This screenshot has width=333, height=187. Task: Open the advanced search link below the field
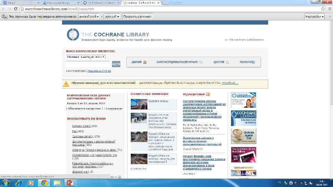pyautogui.click(x=99, y=71)
